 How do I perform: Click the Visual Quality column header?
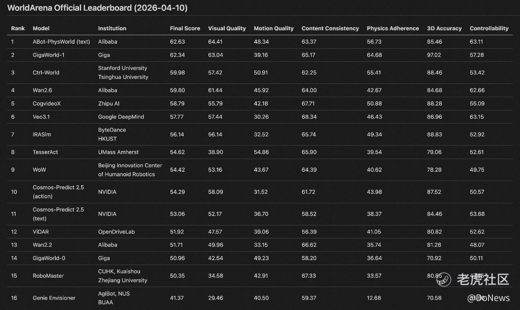pos(227,28)
